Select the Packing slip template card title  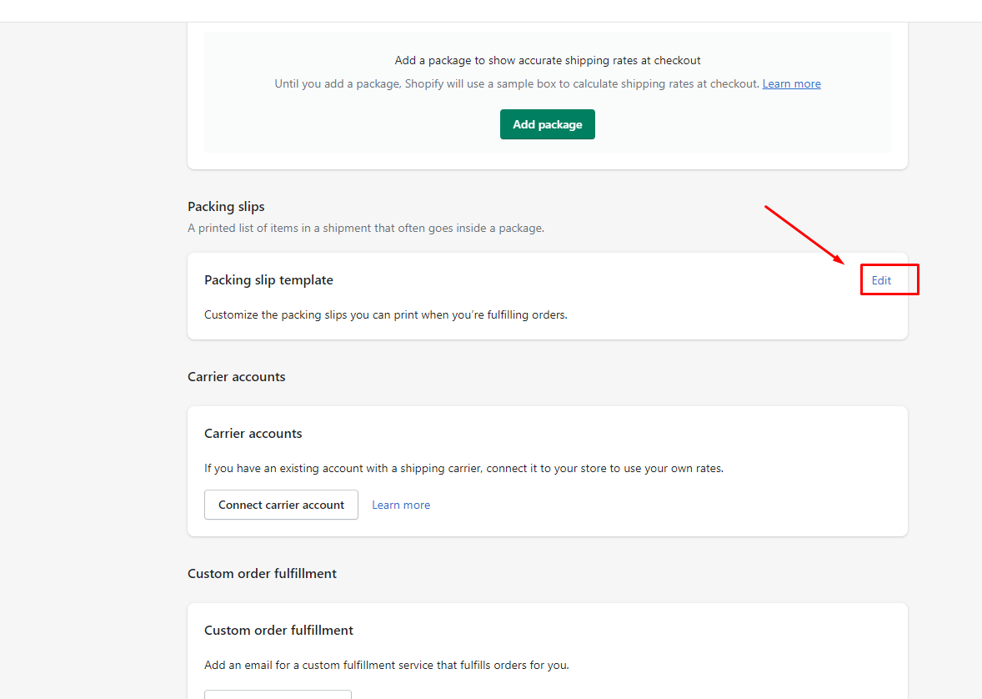(268, 280)
